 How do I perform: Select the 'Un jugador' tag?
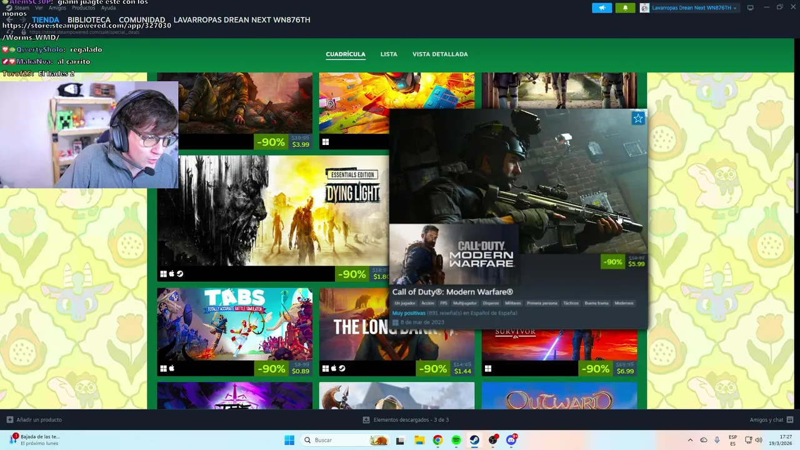click(x=405, y=303)
